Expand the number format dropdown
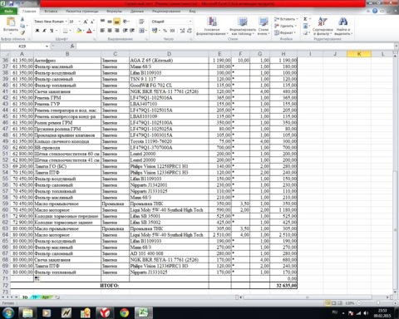This screenshot has width=399, height=319. click(190, 22)
